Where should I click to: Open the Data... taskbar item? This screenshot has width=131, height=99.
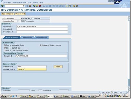57,96
